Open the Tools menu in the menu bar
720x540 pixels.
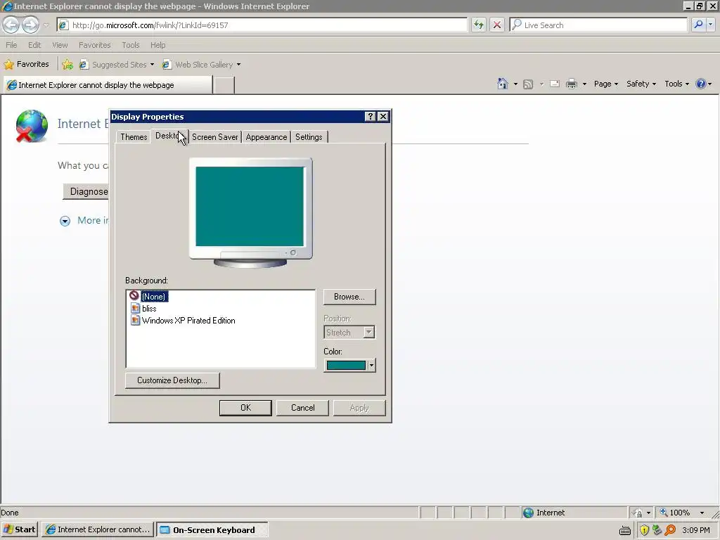click(130, 45)
